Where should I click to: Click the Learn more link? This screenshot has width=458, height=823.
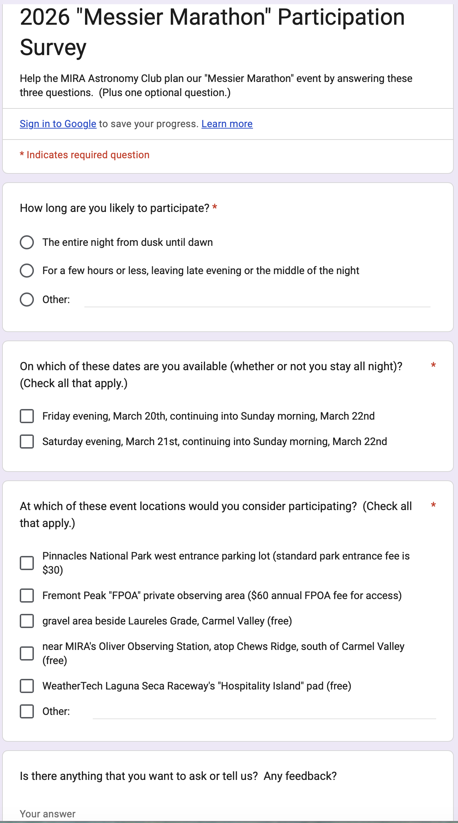[227, 124]
